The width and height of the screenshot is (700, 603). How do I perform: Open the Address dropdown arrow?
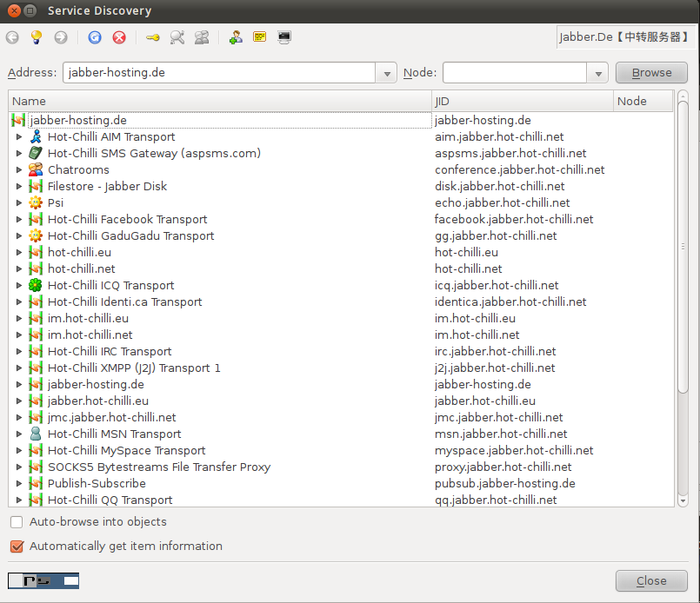click(387, 73)
